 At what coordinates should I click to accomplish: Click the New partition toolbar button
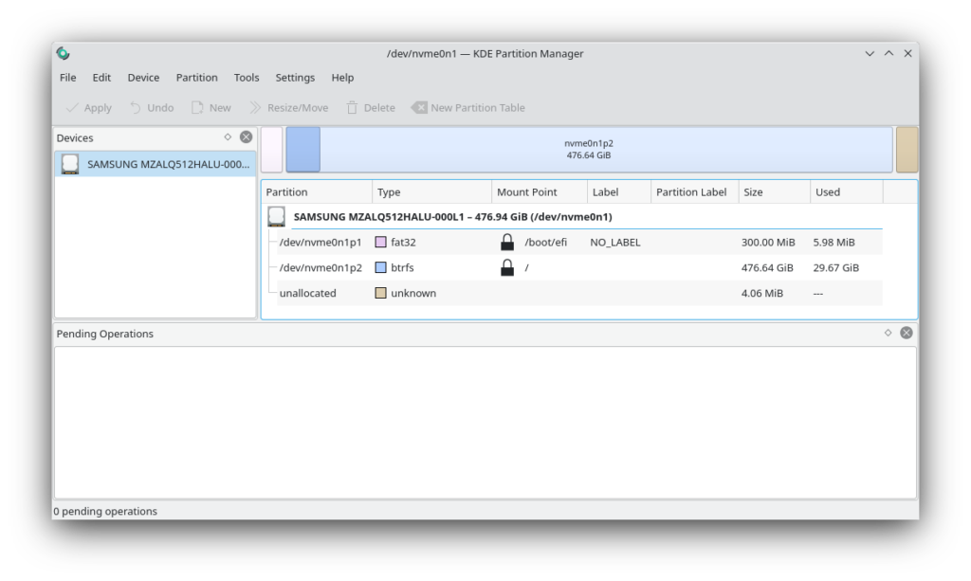coord(211,108)
